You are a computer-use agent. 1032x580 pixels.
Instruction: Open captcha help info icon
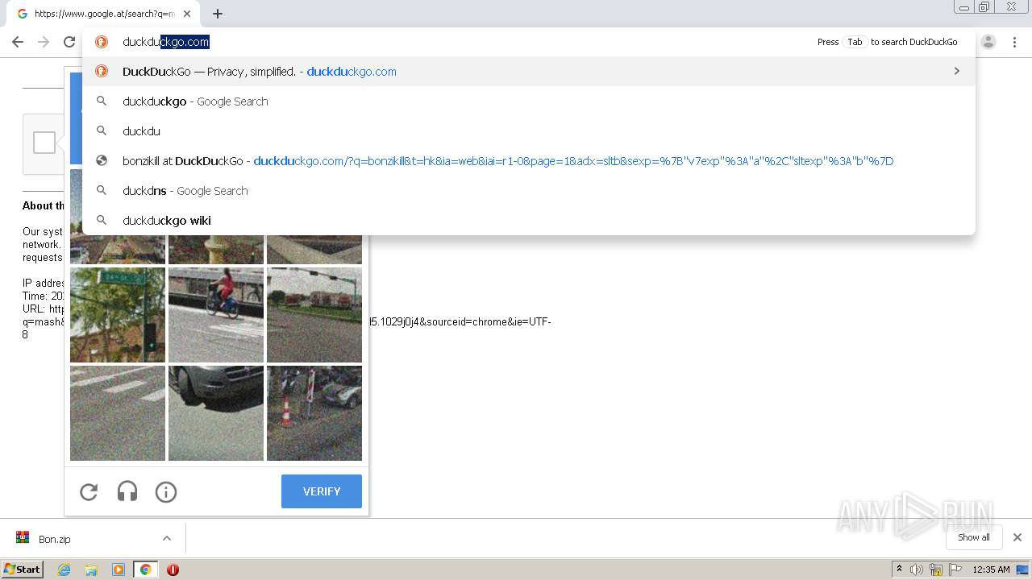point(166,491)
